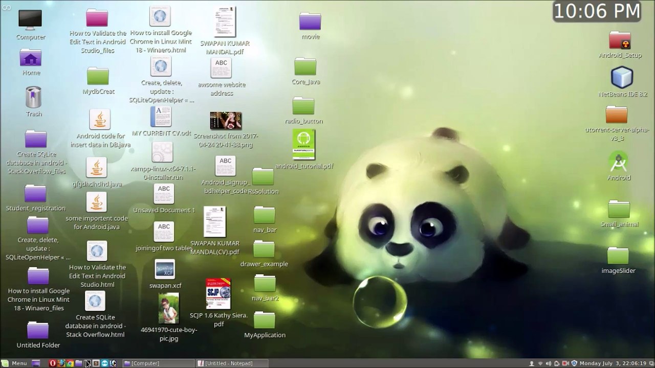Select 'Android_signup_bdhelper_code' text file
The height and width of the screenshot is (368, 655).
pos(225,166)
